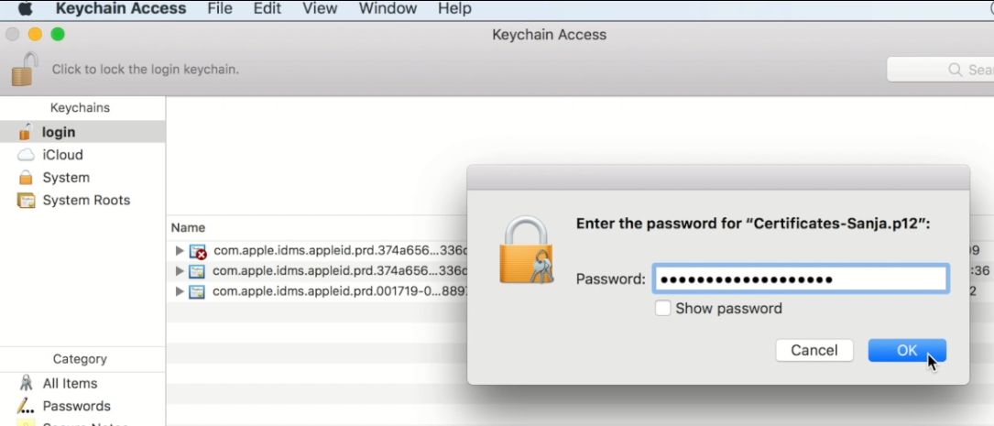994x426 pixels.
Task: Open the Window menu
Action: 388,9
